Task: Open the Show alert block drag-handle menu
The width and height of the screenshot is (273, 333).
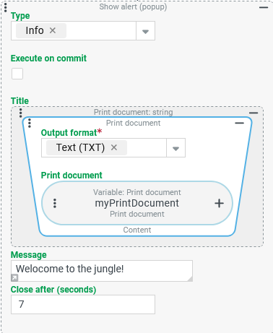Action: (6, 7)
